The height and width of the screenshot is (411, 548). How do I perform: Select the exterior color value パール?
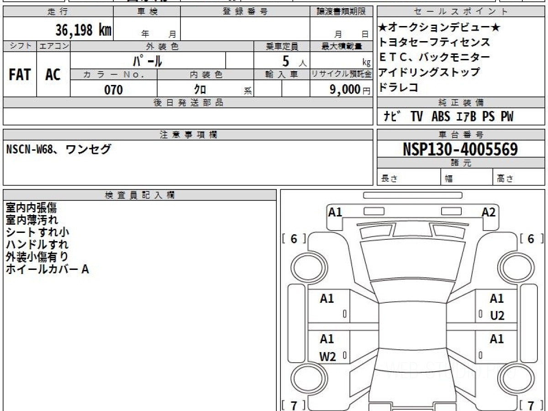pyautogui.click(x=148, y=60)
